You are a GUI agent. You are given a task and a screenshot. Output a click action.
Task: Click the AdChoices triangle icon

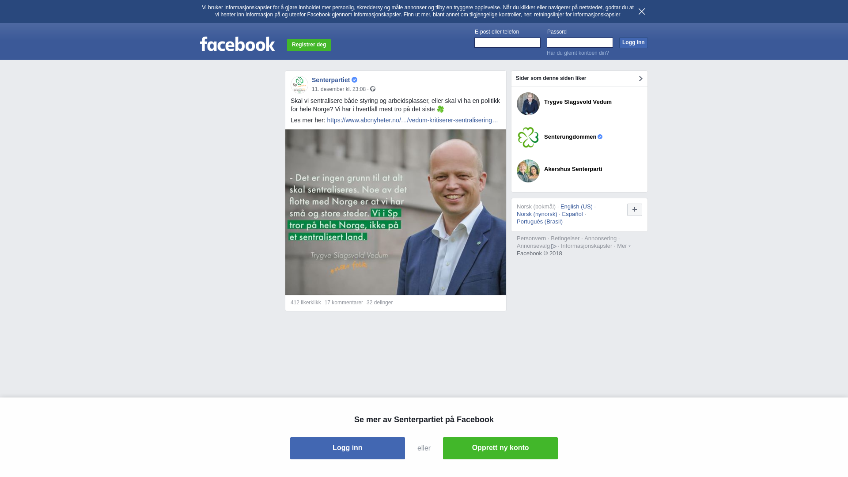pos(554,246)
